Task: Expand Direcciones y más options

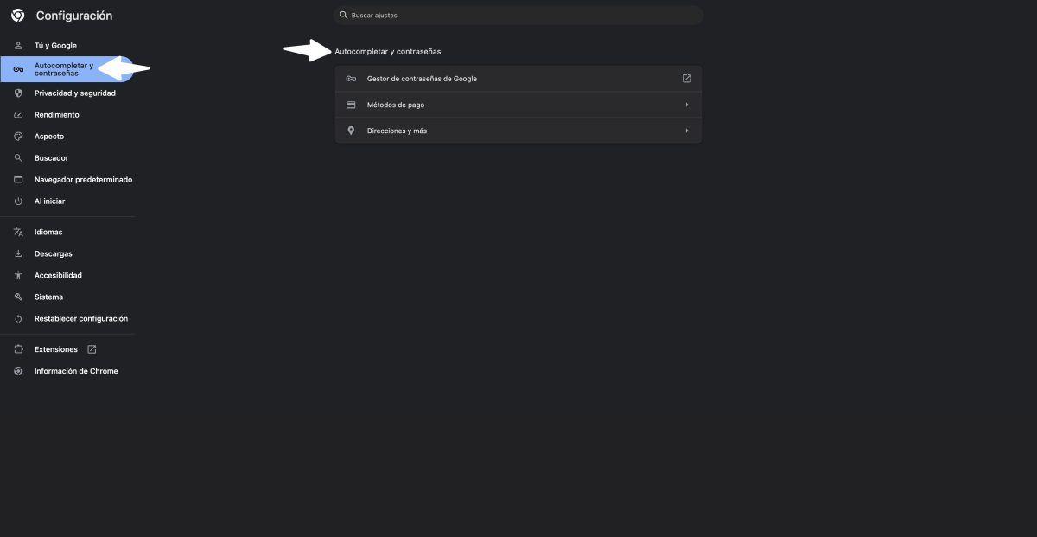Action: point(518,130)
